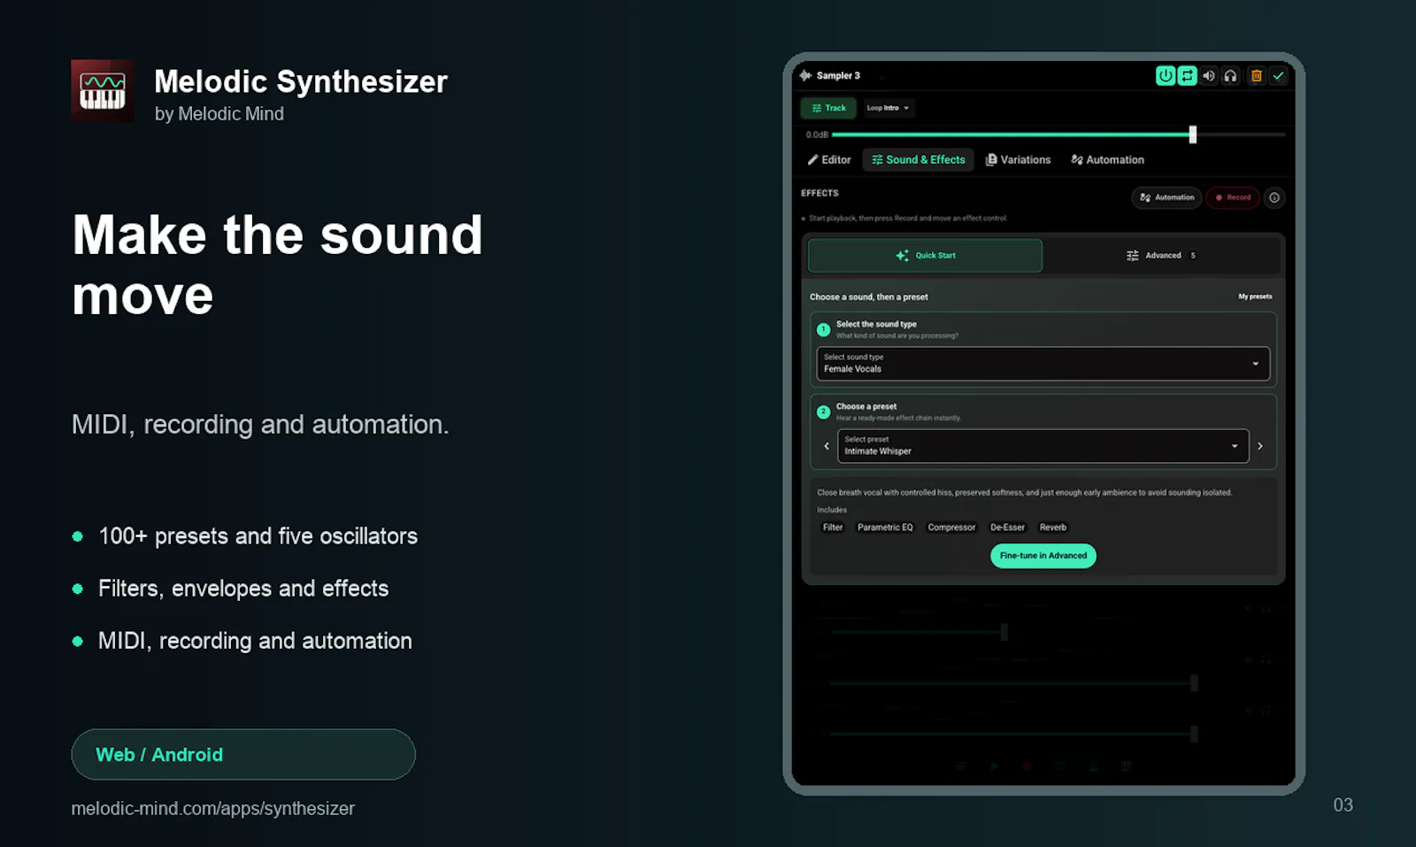Open My presets link
Image resolution: width=1416 pixels, height=847 pixels.
pos(1255,296)
